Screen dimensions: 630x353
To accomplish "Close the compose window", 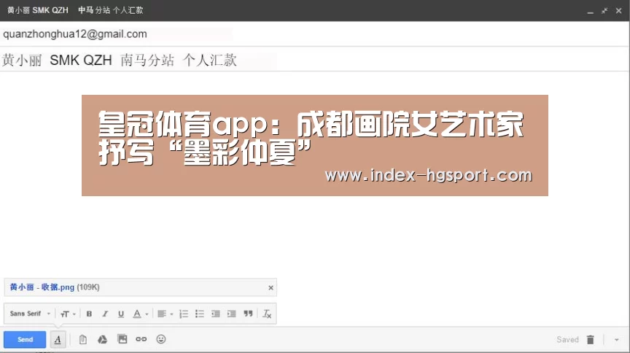I will [x=619, y=11].
